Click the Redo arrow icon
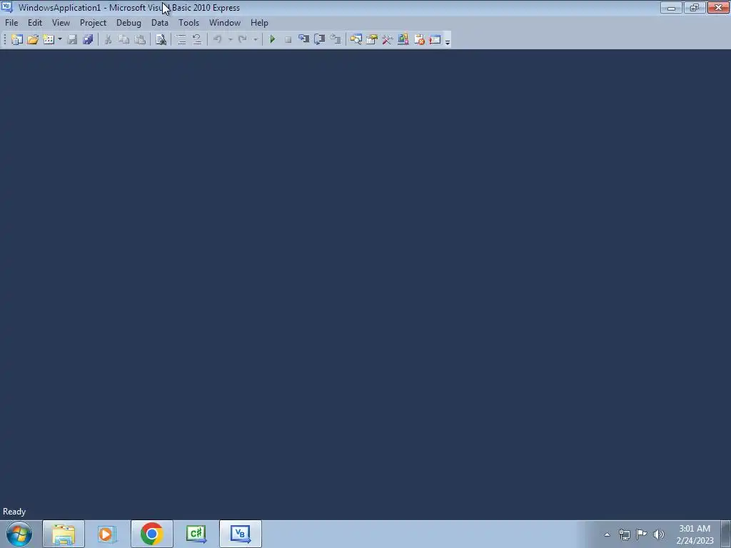731x548 pixels. 243,40
